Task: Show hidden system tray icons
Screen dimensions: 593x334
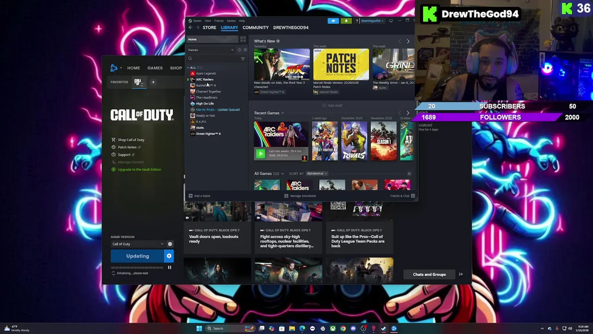Action: pyautogui.click(x=542, y=328)
